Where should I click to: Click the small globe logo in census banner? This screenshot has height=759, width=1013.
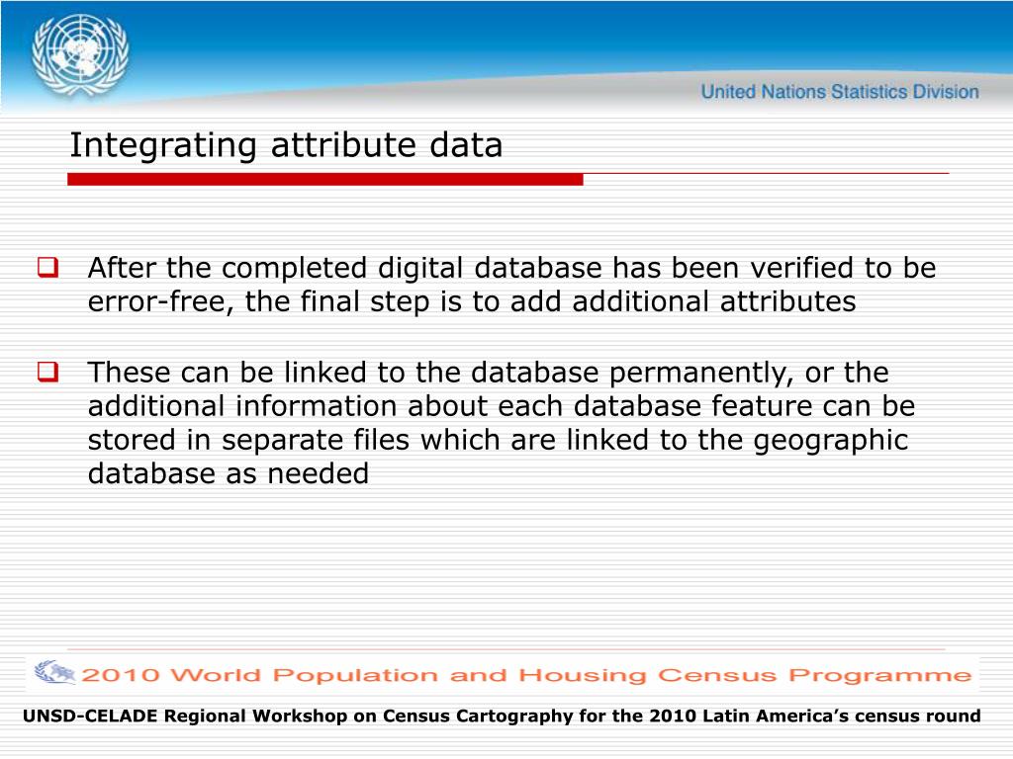54,674
